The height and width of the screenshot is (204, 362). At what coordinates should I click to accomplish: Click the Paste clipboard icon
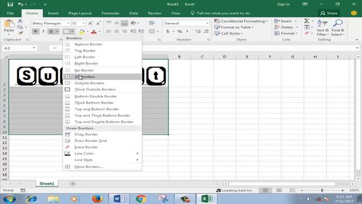(x=9, y=24)
